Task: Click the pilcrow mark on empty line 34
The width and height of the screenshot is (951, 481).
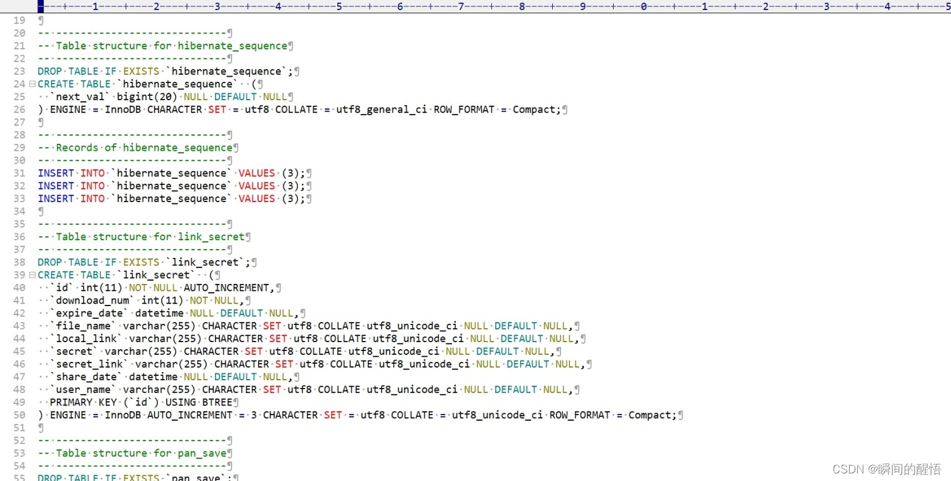Action: pos(39,211)
